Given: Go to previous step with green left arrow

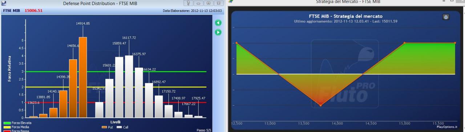Looking at the screenshot, I should click(x=218, y=23).
